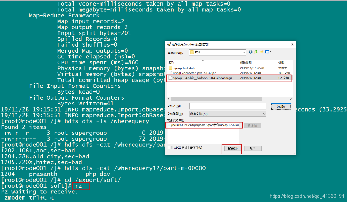Select sqoop-1.4.6.bin__hadoop-2.0.4-alpha.tar.gz file name
The width and height of the screenshot is (347, 202).
(202, 78)
